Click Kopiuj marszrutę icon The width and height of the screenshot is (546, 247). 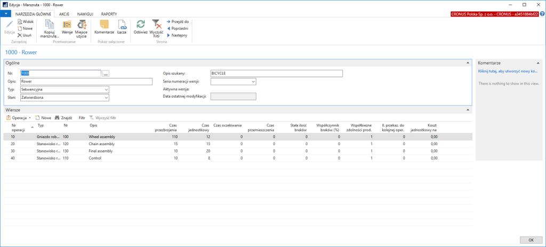(x=50, y=25)
